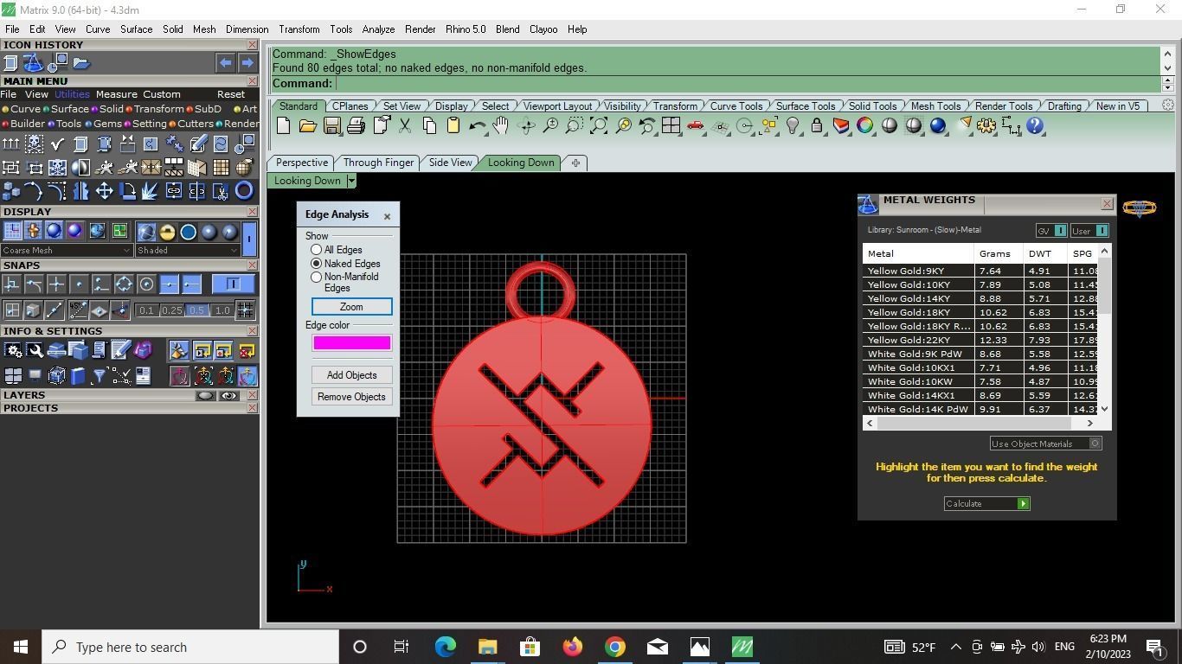Click the Command input field
The image size is (1182, 664).
coord(748,84)
